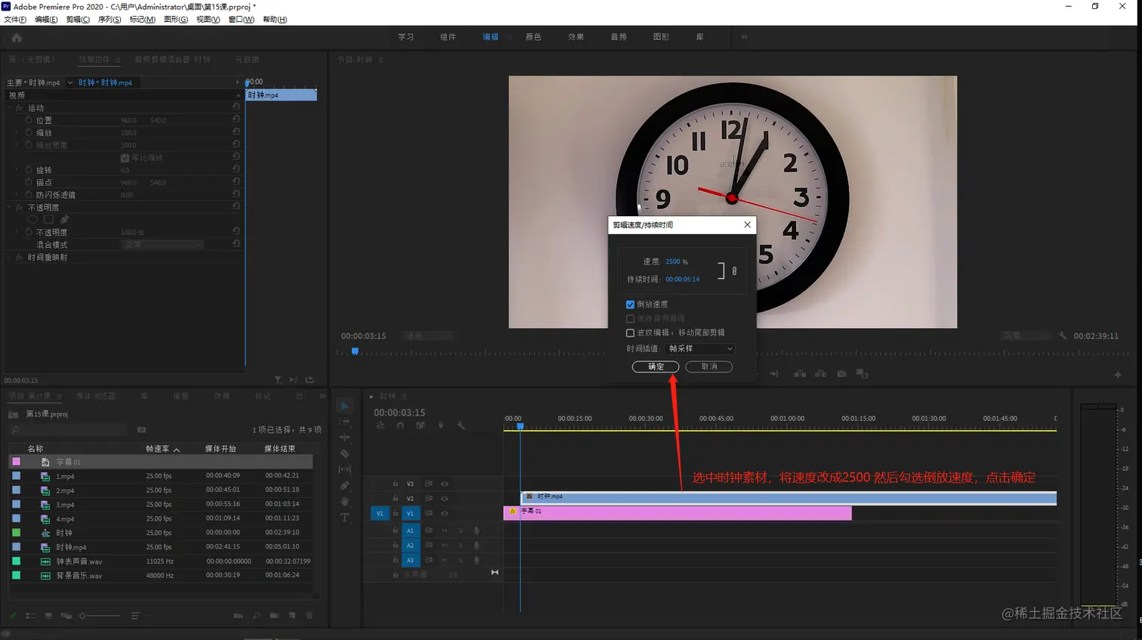
Task: Open 混合模式 blend mode dropdown
Action: (162, 245)
